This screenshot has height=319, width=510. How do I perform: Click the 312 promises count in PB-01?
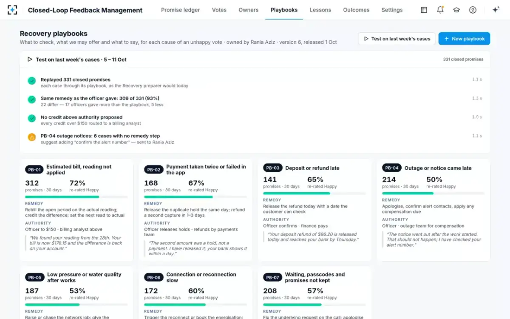[32, 183]
